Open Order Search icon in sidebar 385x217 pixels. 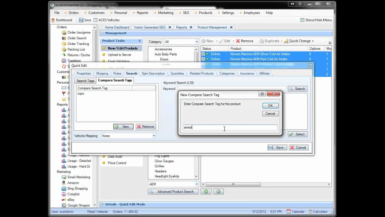[x=64, y=38]
